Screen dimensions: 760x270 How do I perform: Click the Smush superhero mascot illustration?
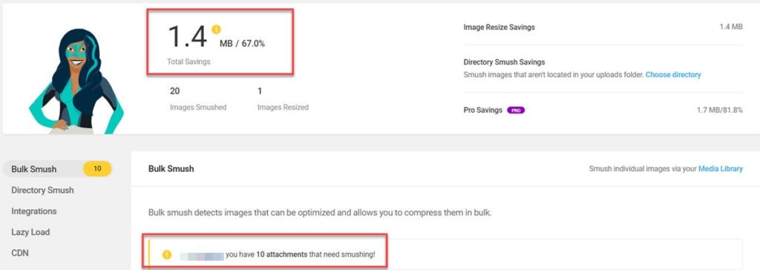76,81
